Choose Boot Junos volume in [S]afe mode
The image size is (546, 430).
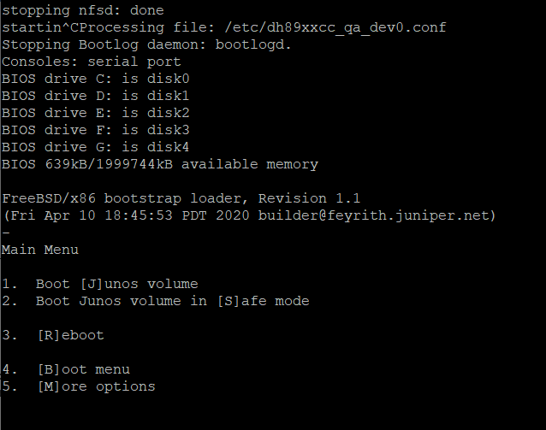[x=156, y=301]
